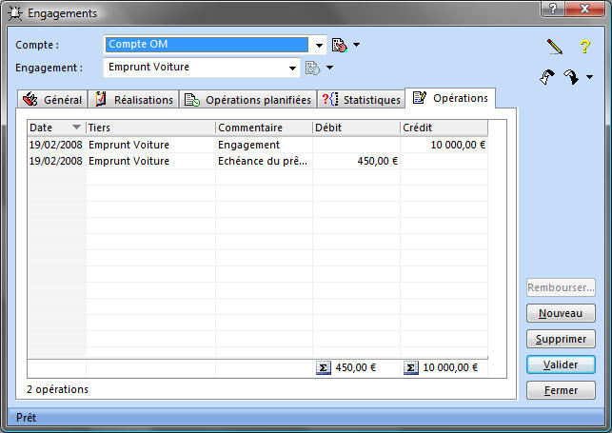The image size is (612, 433).
Task: Expand the arrow next to Compte icon
Action: click(357, 45)
